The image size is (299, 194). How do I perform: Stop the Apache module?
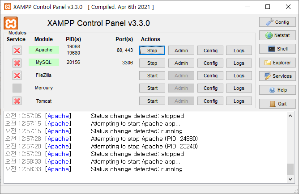[x=152, y=51]
